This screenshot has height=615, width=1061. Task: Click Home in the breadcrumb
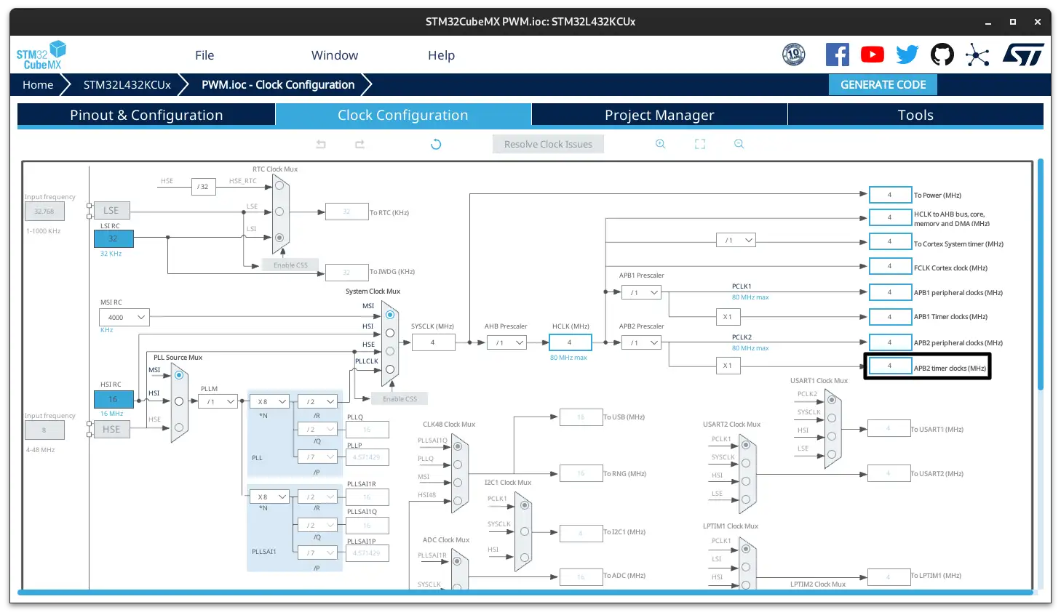[38, 85]
